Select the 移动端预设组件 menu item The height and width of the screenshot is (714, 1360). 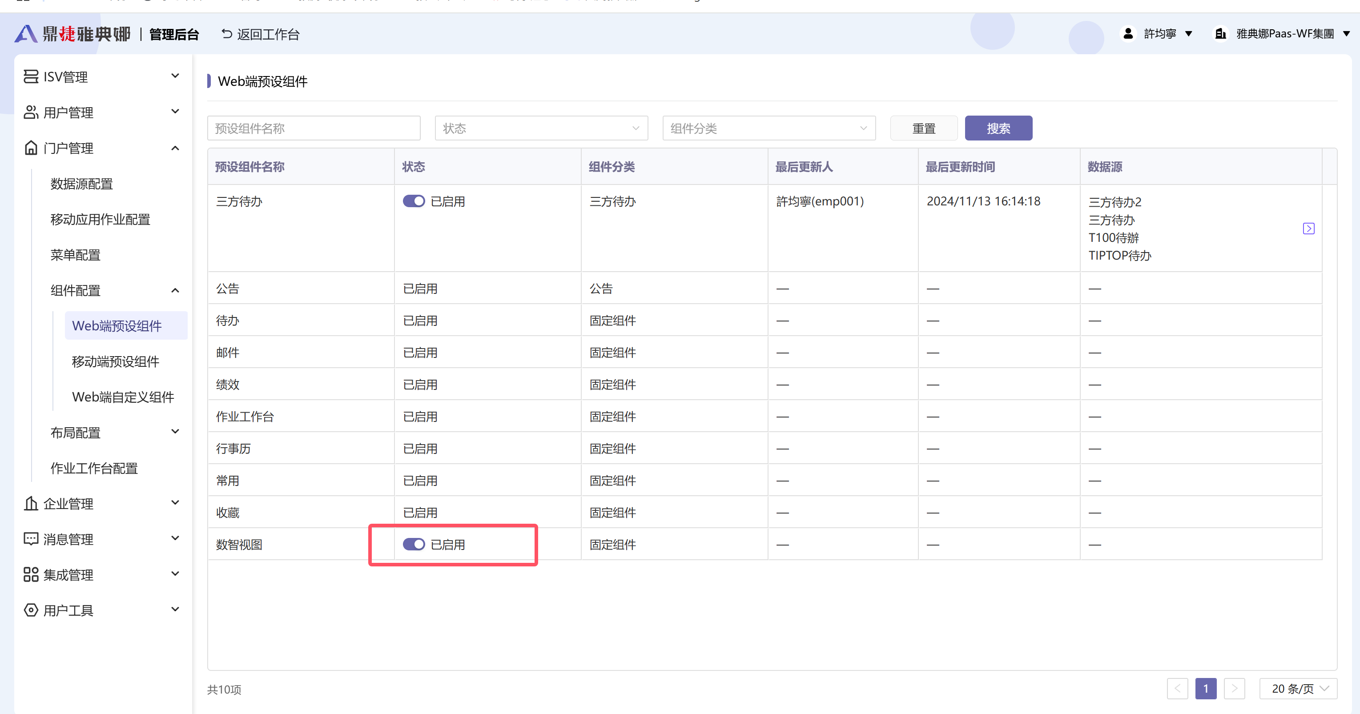point(116,361)
